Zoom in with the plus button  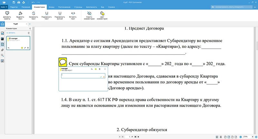click(256, 137)
